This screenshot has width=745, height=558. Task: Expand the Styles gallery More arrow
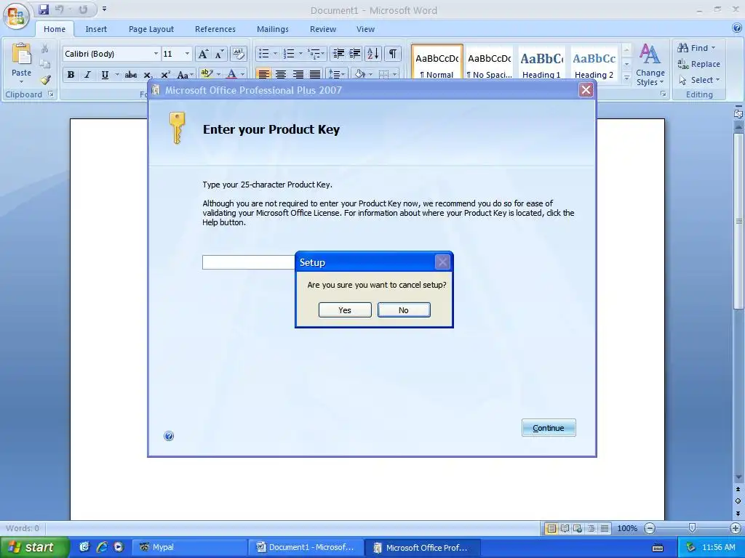626,77
